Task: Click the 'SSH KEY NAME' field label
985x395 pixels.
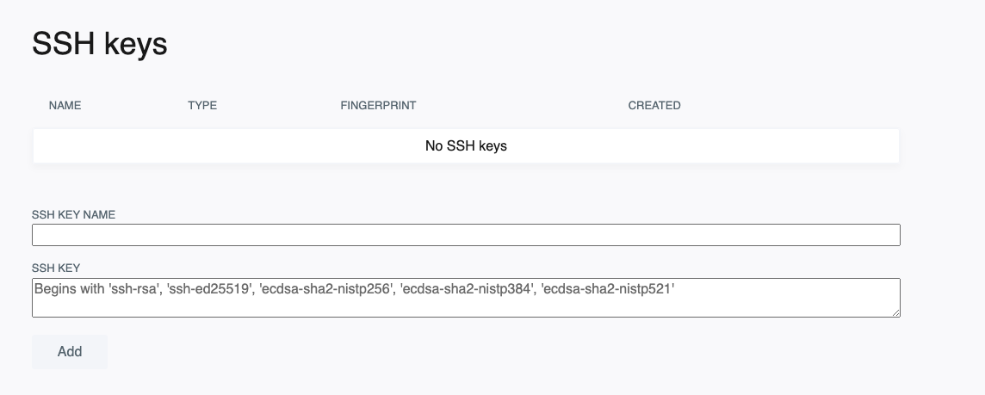Action: (x=73, y=214)
